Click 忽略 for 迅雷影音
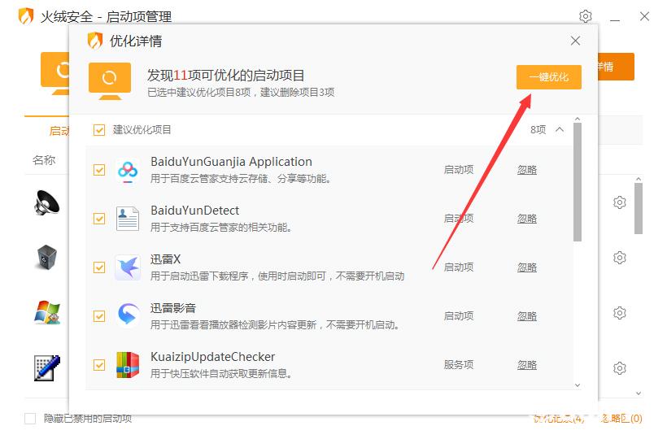Image resolution: width=667 pixels, height=439 pixels. click(x=526, y=316)
